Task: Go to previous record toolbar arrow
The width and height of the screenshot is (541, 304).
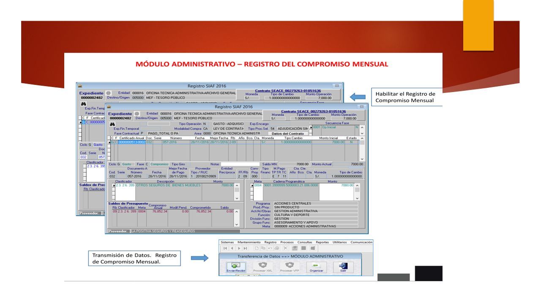Action: coord(232,248)
